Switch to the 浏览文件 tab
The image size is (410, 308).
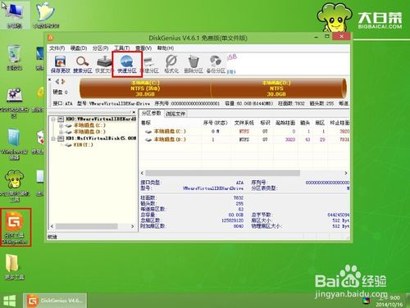click(175, 114)
